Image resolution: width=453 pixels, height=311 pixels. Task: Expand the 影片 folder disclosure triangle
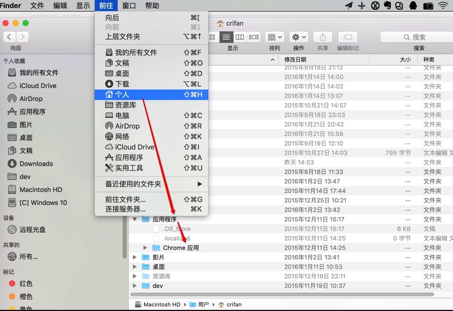[x=135, y=257]
